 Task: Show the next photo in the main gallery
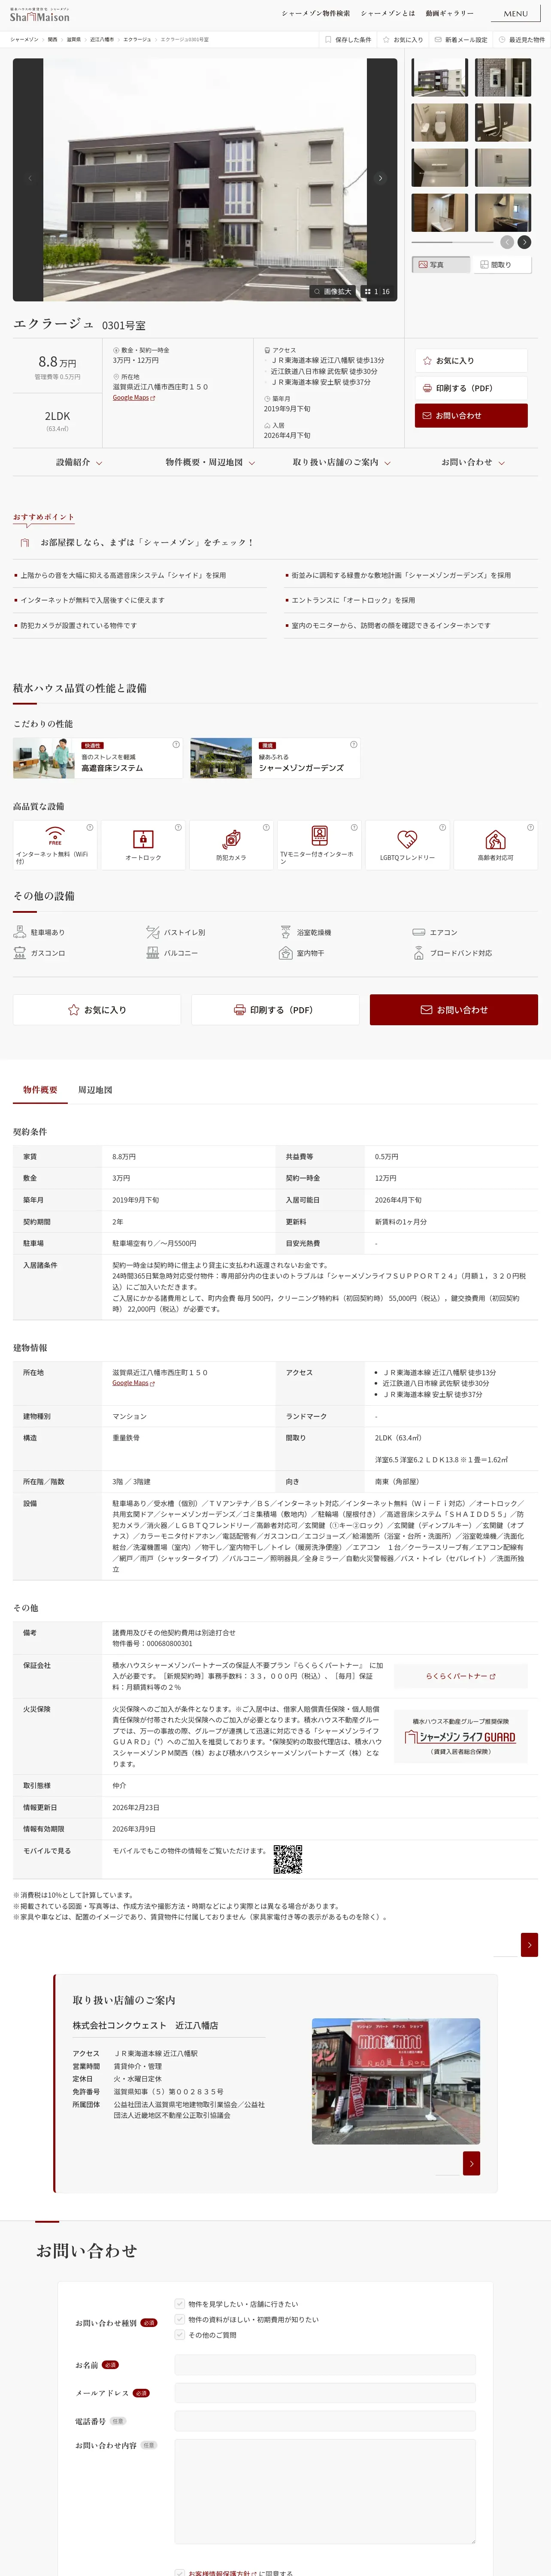coord(380,178)
